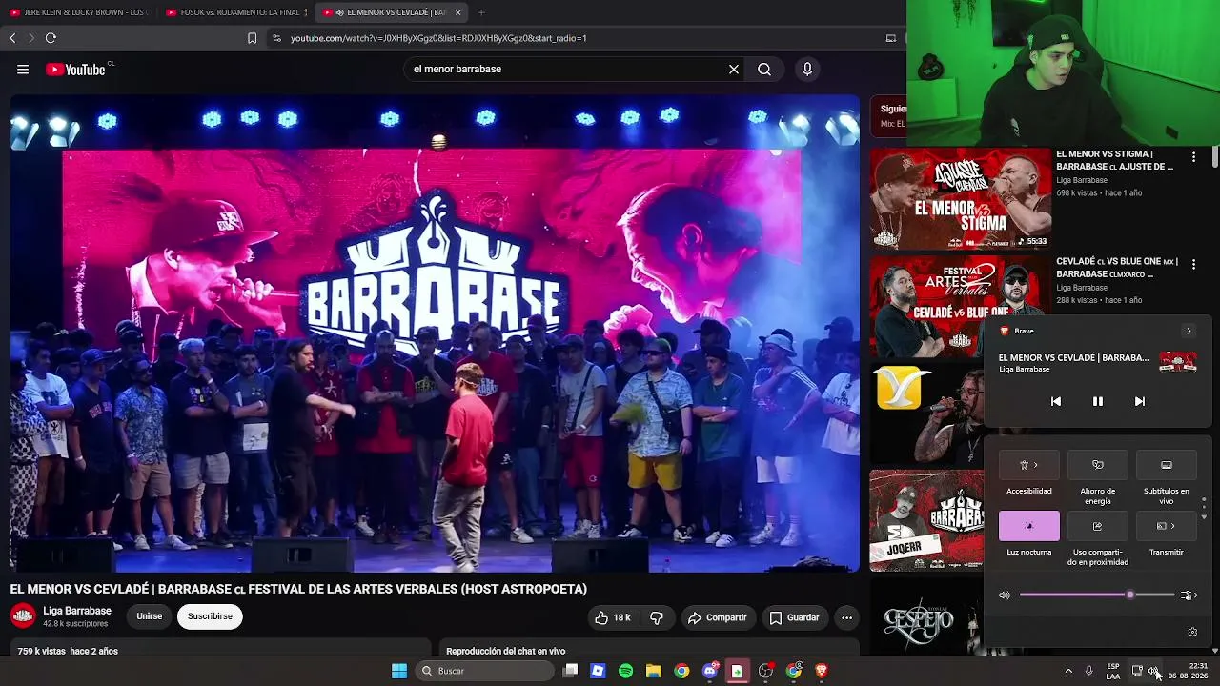Open File Explorer from the taskbar
This screenshot has width=1220, height=686.
pos(654,671)
